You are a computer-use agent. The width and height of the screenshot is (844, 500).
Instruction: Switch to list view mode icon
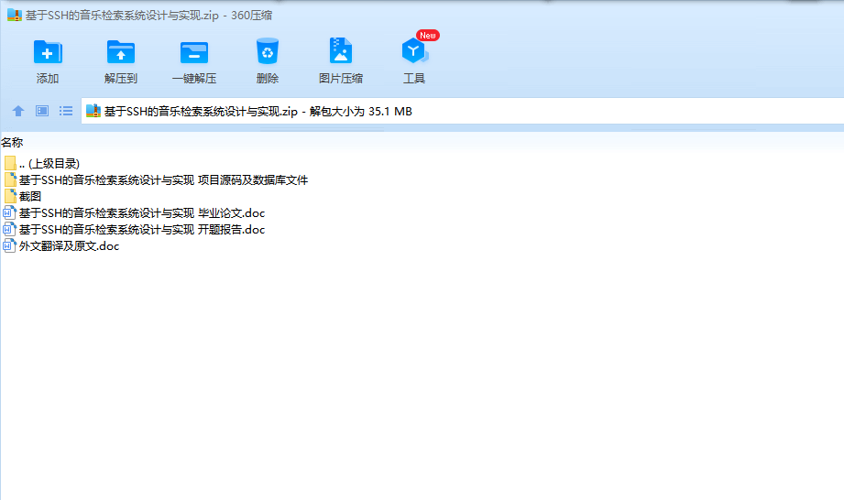(66, 111)
